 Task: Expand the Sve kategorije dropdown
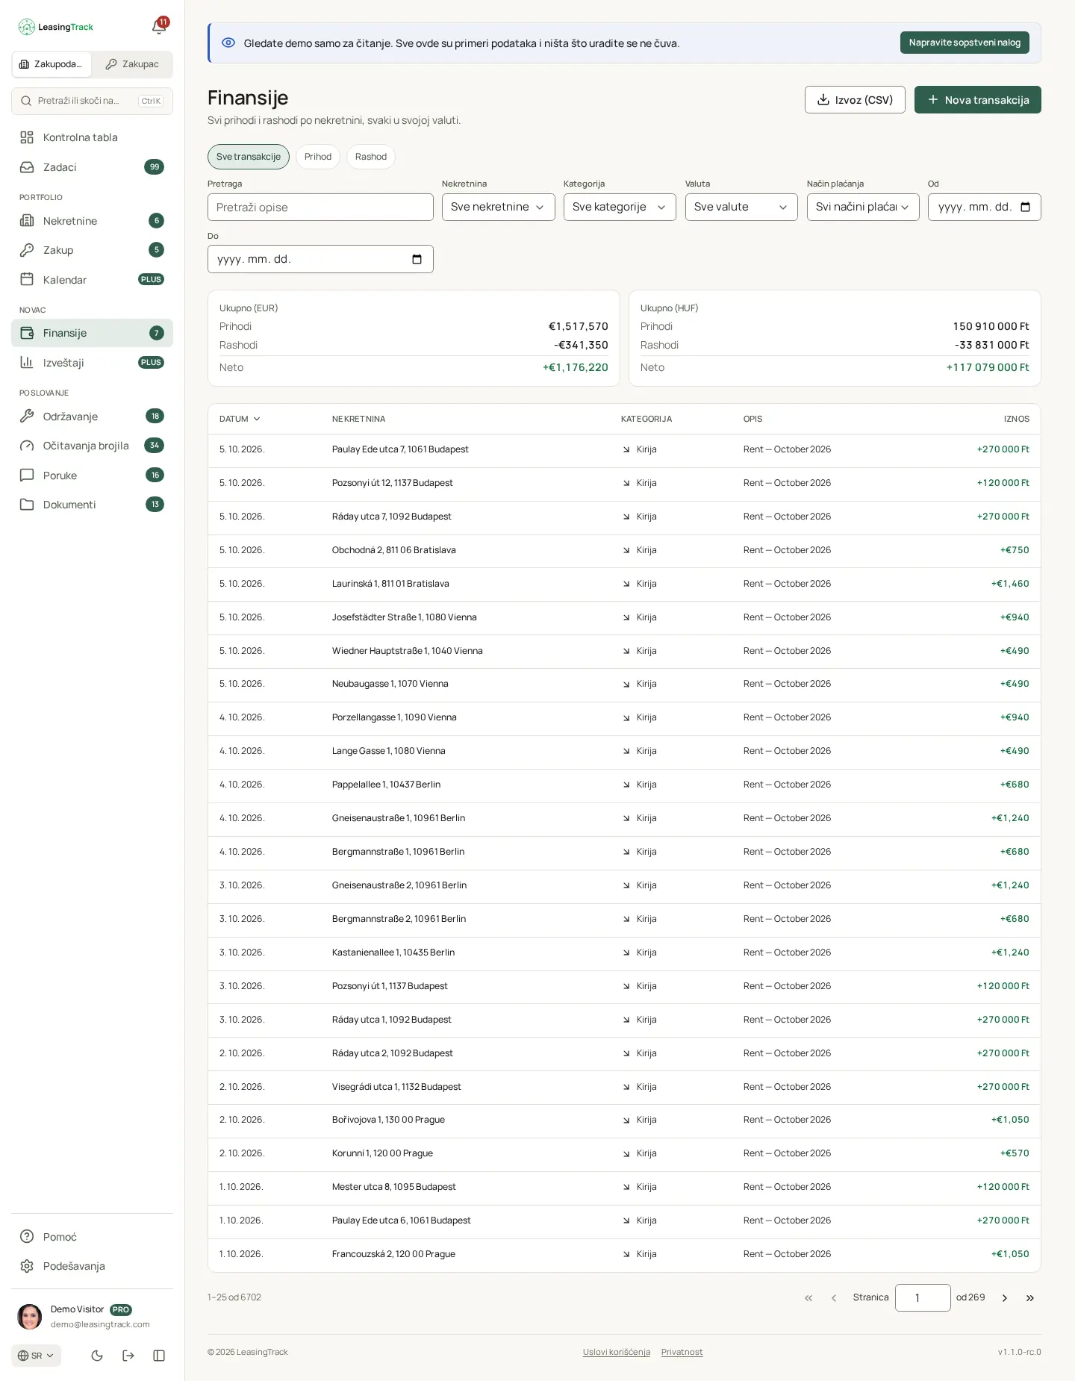pyautogui.click(x=620, y=207)
